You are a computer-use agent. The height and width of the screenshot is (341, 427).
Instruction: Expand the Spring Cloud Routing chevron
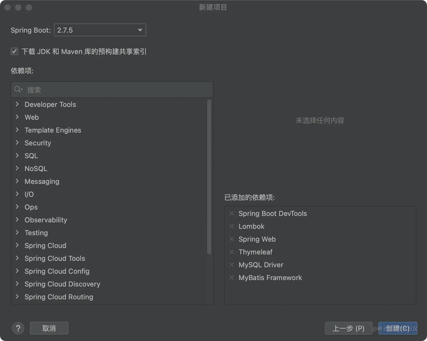tap(17, 296)
